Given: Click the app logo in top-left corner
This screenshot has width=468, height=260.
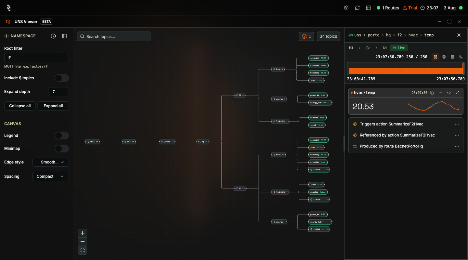Looking at the screenshot, I should (x=9, y=8).
